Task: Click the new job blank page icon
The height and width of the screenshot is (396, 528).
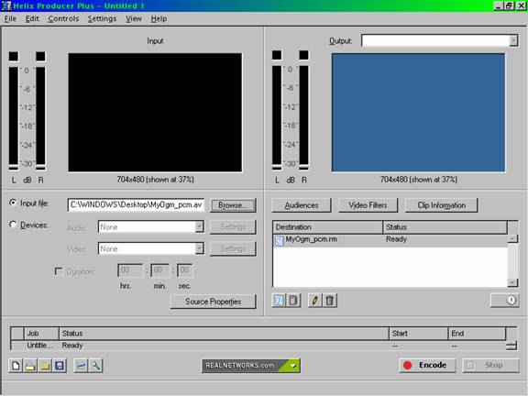Action: point(16,366)
